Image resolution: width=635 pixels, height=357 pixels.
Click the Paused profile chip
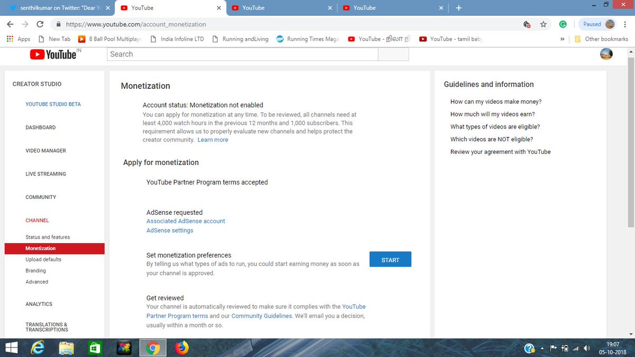[x=598, y=24]
